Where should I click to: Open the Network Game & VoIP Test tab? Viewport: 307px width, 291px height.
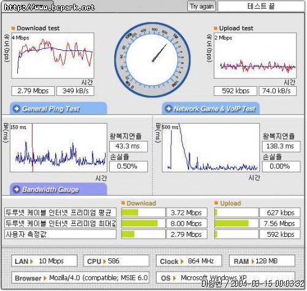pyautogui.click(x=211, y=108)
